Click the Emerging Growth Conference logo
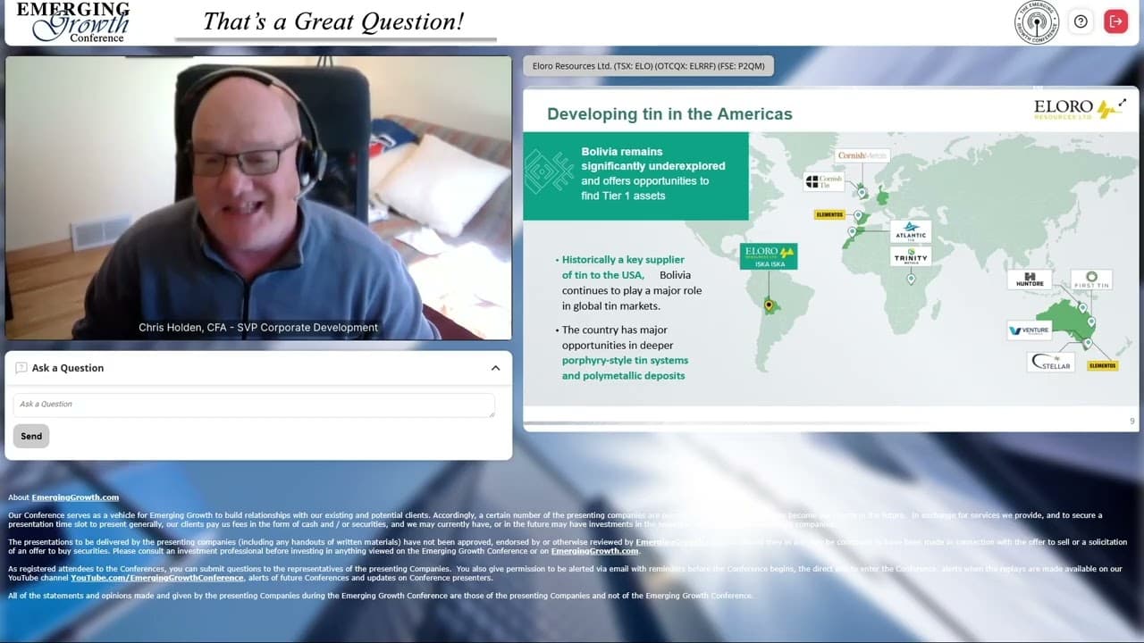 72,21
